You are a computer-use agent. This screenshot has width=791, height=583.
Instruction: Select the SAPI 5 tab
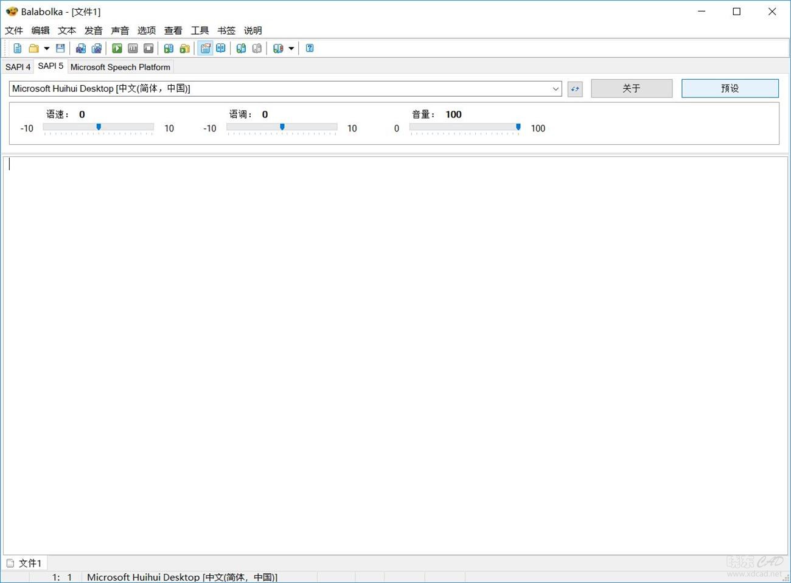[x=51, y=66]
